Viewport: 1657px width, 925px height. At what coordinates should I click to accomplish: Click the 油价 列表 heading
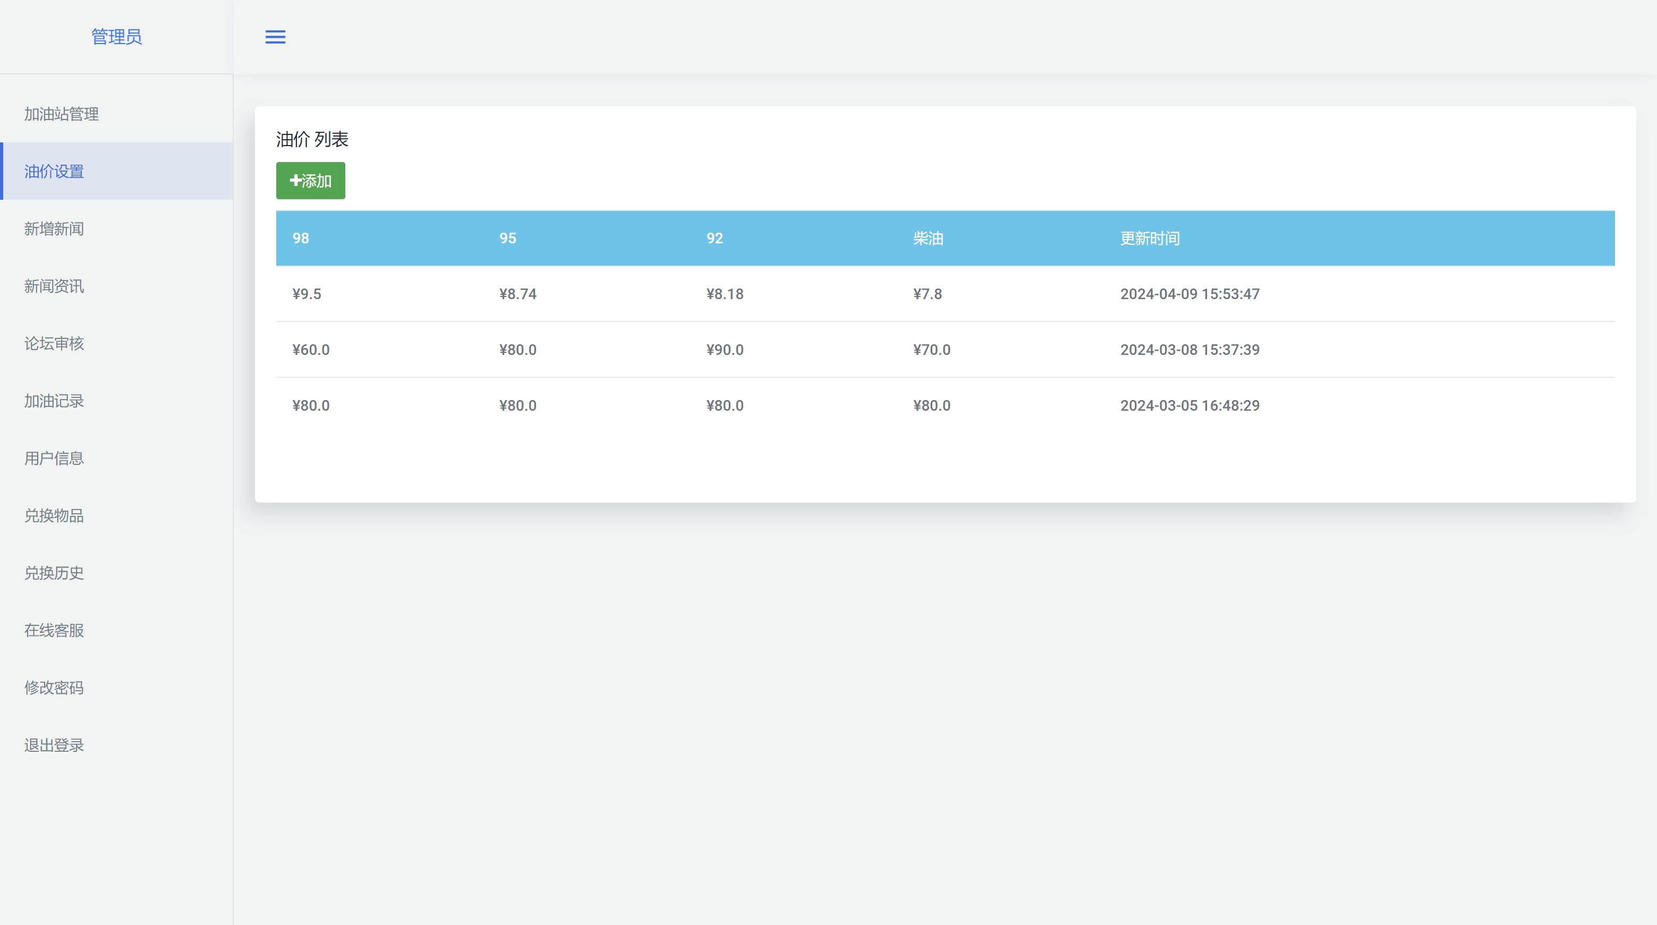(312, 139)
